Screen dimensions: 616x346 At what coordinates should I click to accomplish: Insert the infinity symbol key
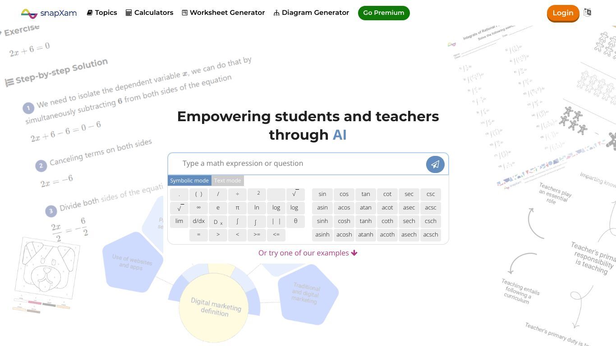click(198, 208)
